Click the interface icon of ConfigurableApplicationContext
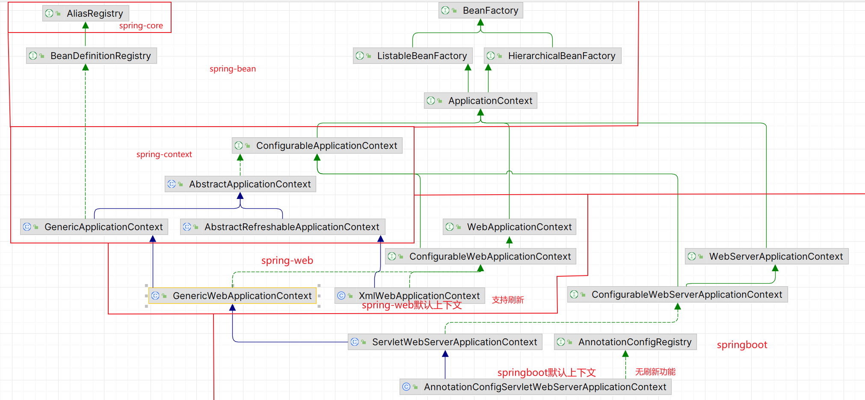 [239, 145]
